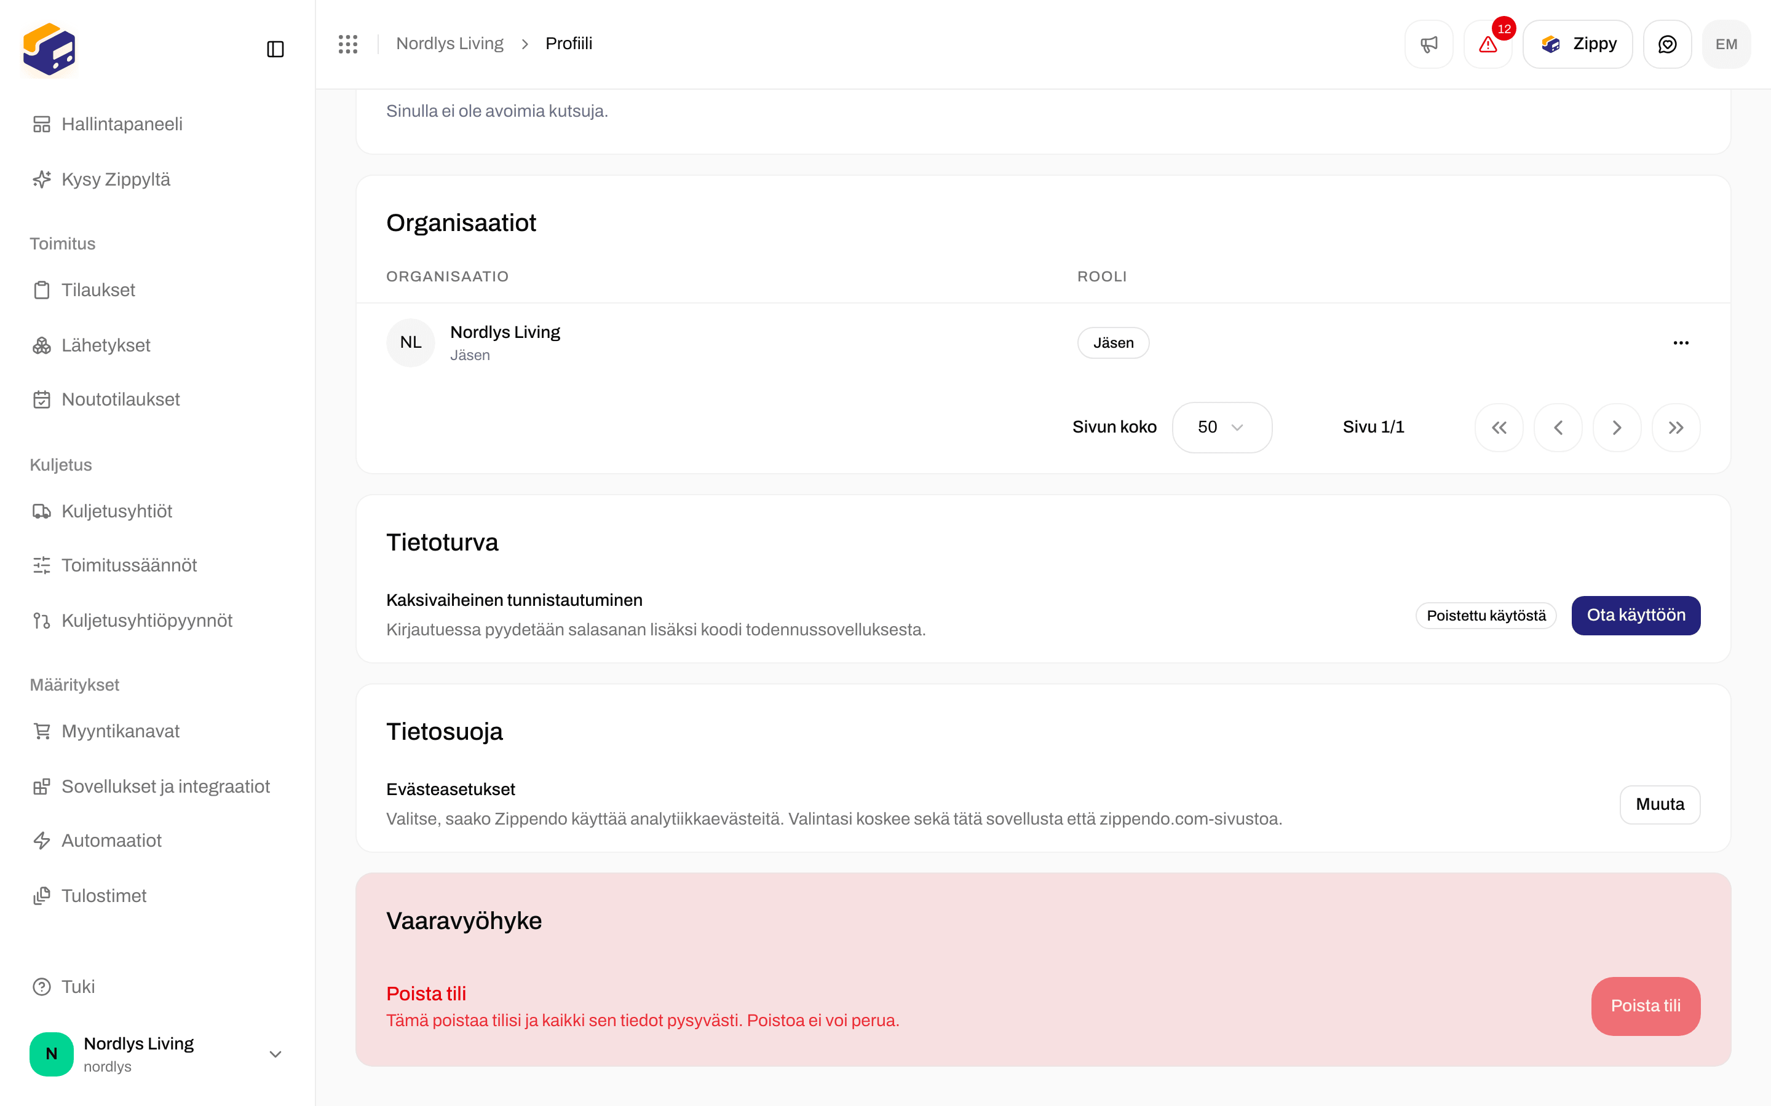The width and height of the screenshot is (1771, 1106).
Task: Click Profiili breadcrumb
Action: [x=569, y=44]
